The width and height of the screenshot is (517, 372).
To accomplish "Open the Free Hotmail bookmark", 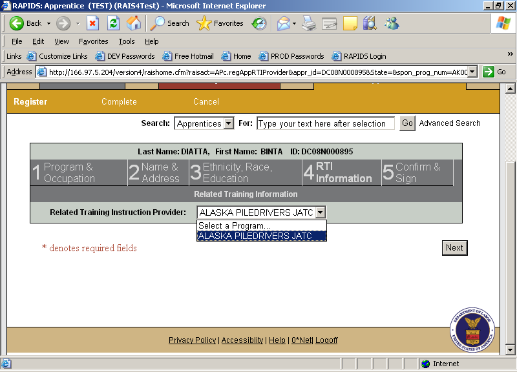I will coord(188,56).
